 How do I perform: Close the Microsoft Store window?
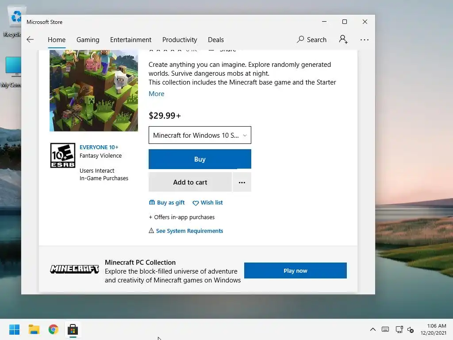pos(365,22)
